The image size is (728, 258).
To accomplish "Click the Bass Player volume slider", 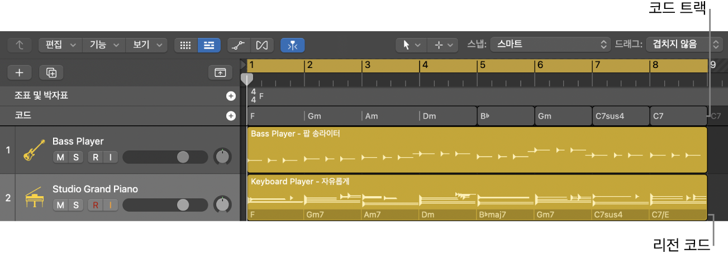I will [165, 157].
